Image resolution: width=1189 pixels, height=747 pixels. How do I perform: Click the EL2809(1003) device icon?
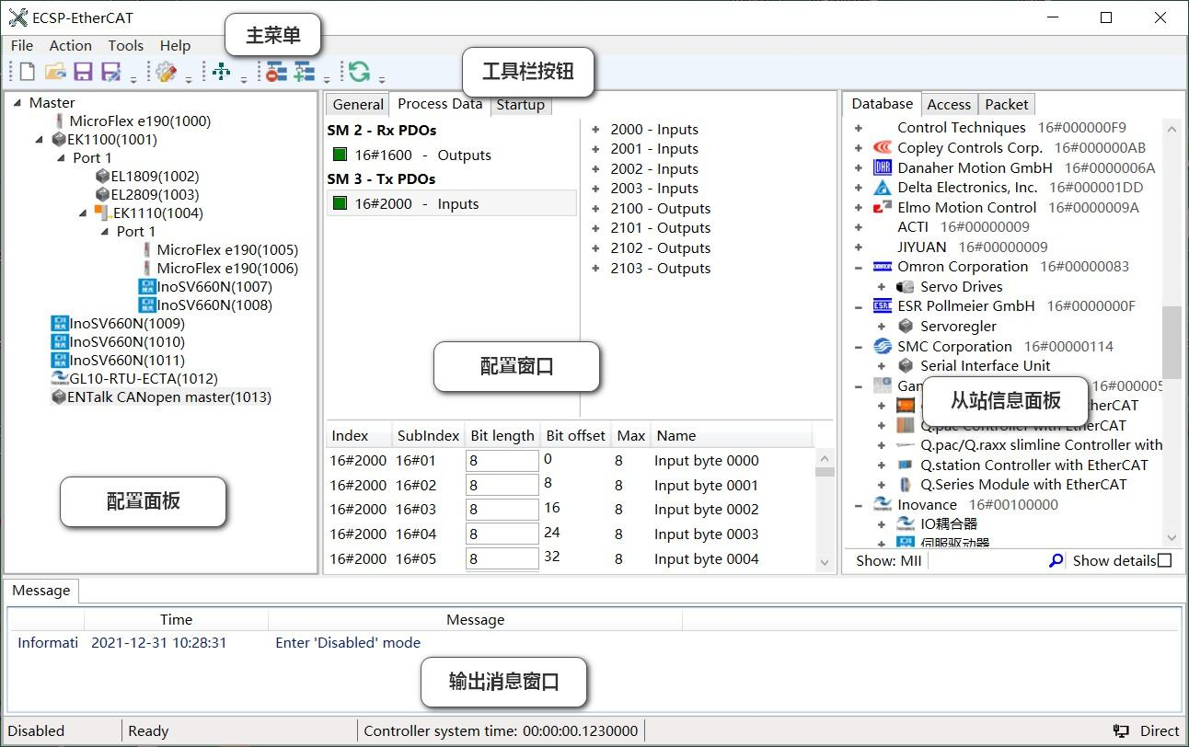click(x=102, y=195)
